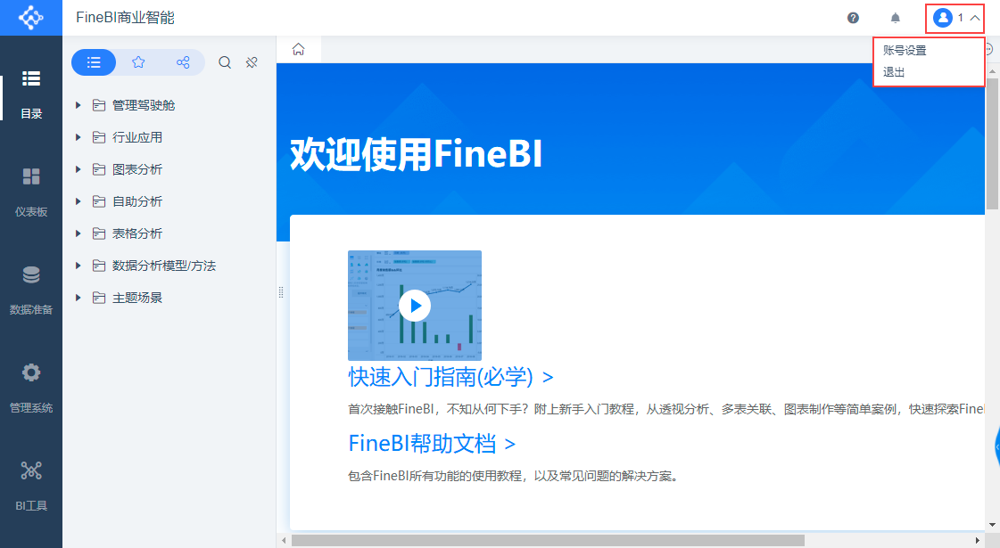1000x548 pixels.
Task: Collapse the user account dropdown chevron
Action: (975, 18)
